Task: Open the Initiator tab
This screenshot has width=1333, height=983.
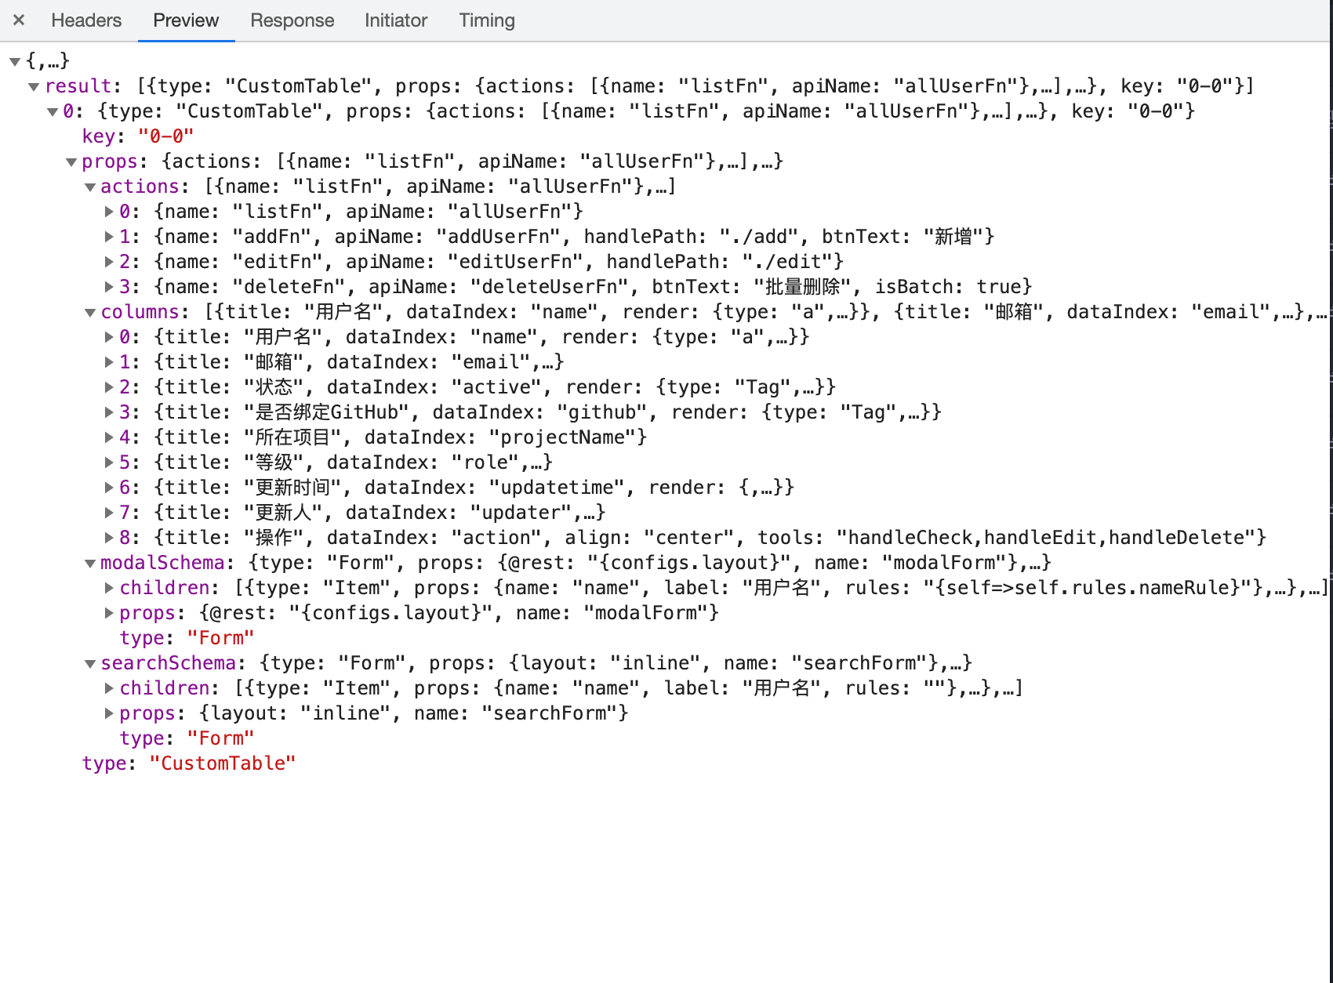Action: (x=396, y=20)
